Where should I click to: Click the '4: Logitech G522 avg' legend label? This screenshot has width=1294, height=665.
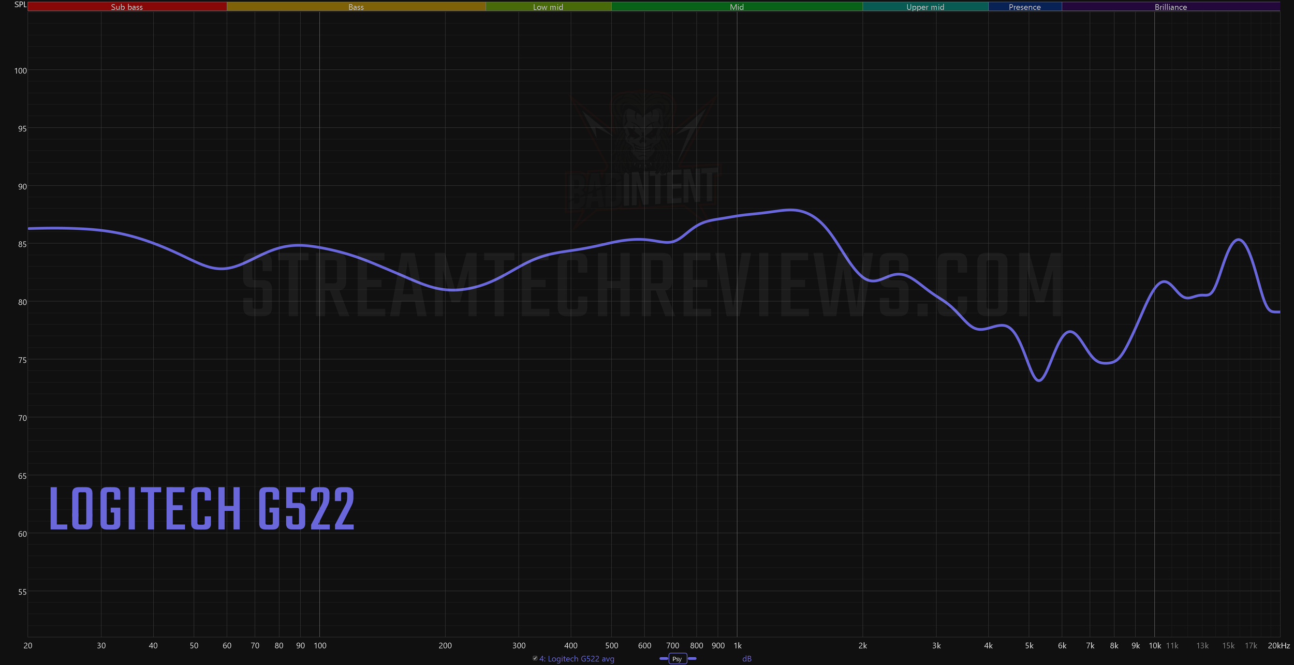(577, 659)
